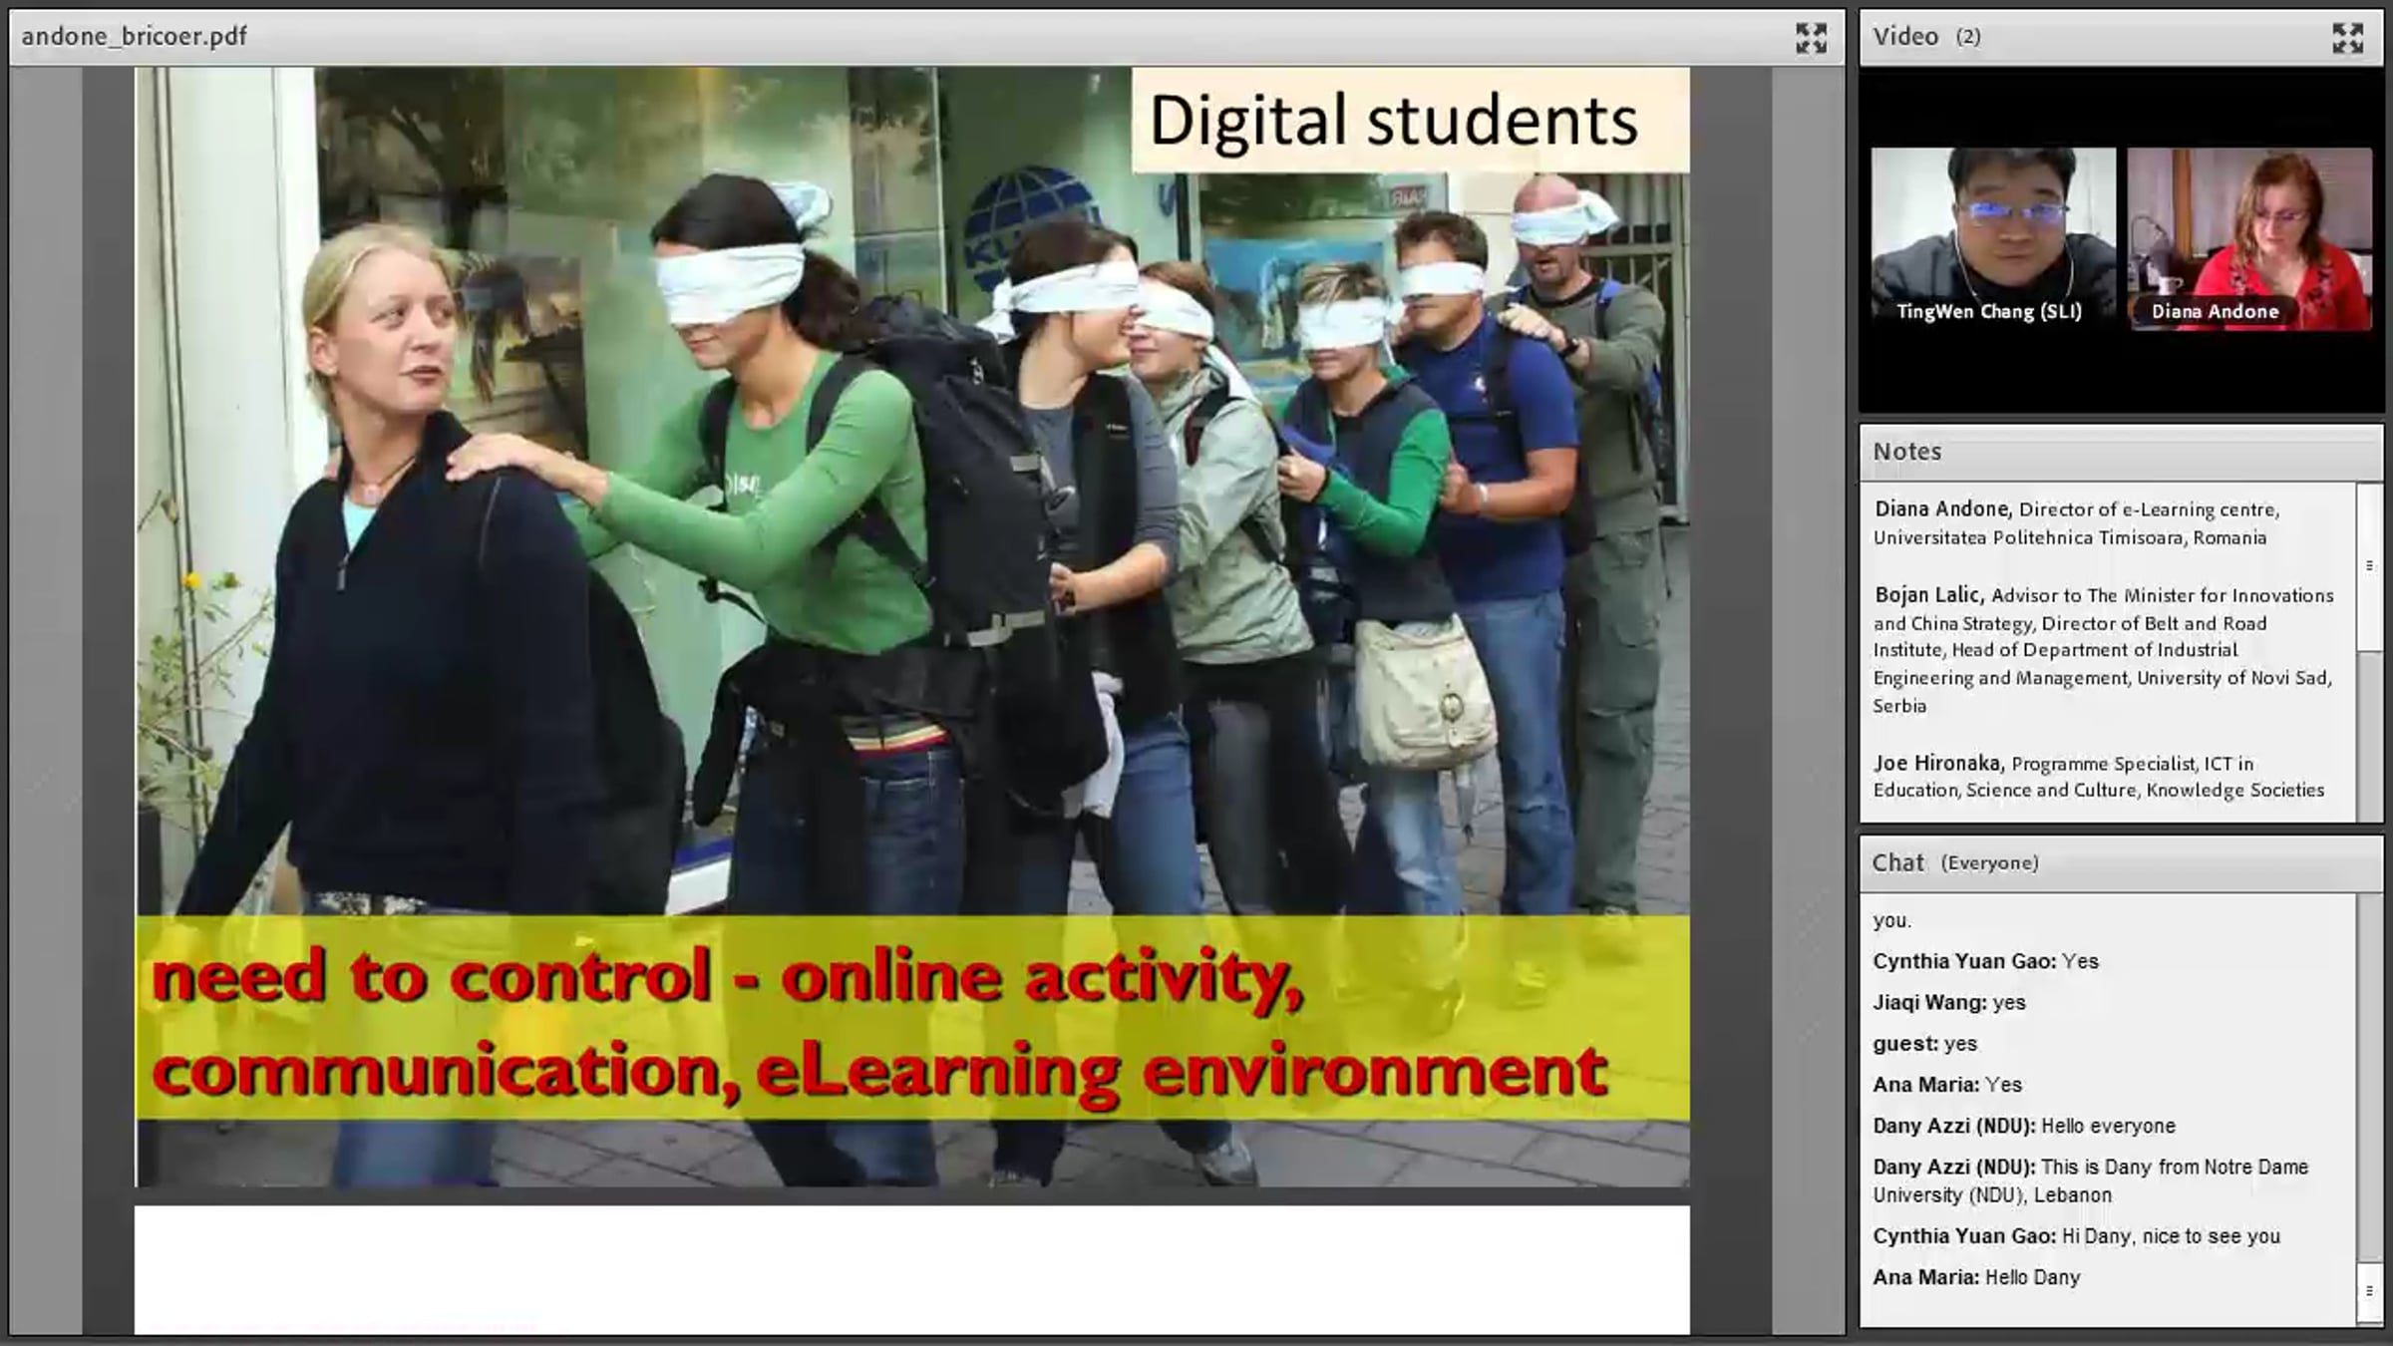The height and width of the screenshot is (1346, 2393).
Task: Click the Joe Hironaka name in Notes
Action: click(1937, 764)
